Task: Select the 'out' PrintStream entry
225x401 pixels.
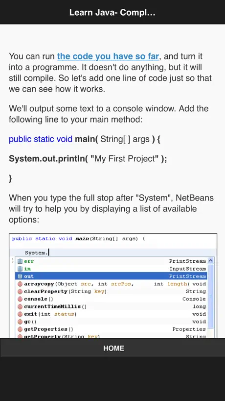Action: [x=111, y=276]
